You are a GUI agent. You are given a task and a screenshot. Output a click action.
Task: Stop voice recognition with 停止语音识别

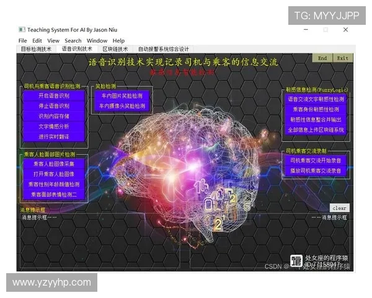click(55, 106)
